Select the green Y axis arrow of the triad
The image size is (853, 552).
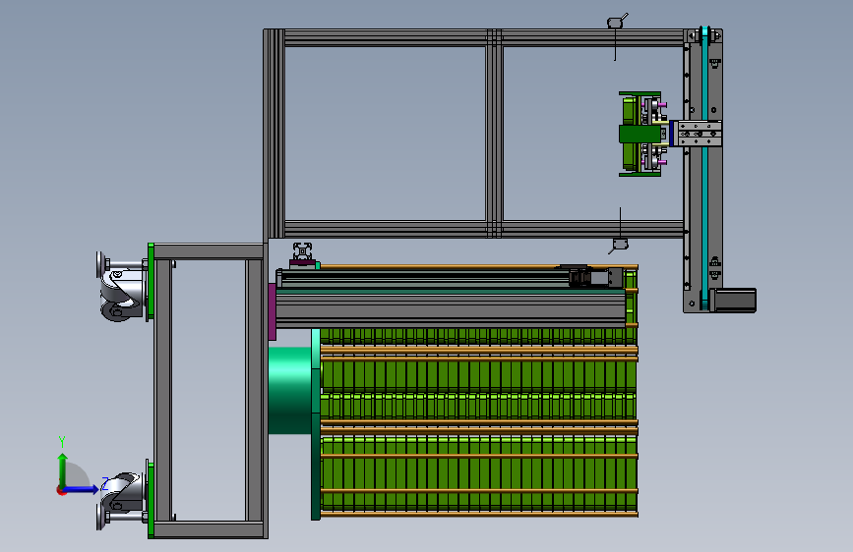pyautogui.click(x=63, y=469)
